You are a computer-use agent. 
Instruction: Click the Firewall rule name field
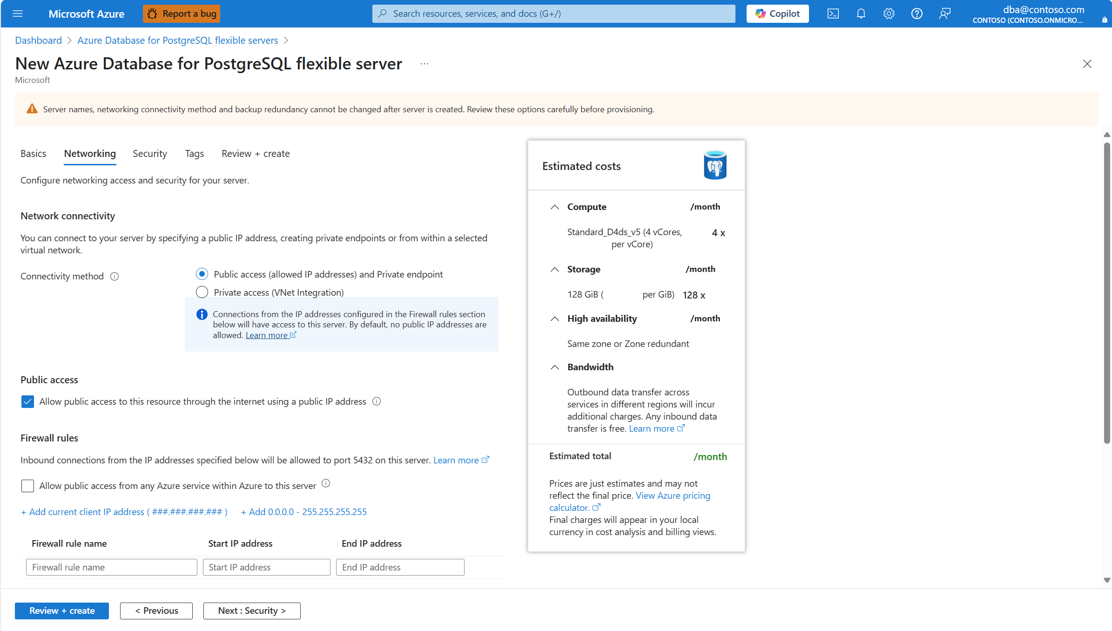[x=111, y=567]
